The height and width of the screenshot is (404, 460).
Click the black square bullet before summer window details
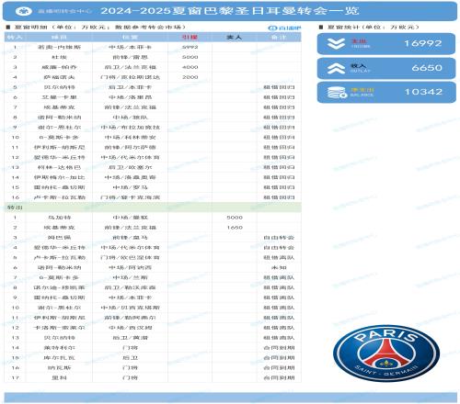pyautogui.click(x=8, y=28)
